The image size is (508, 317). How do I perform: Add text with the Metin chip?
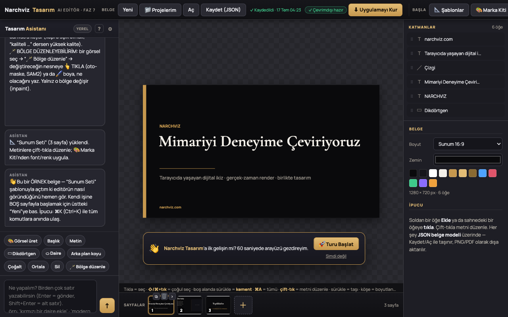click(x=75, y=241)
